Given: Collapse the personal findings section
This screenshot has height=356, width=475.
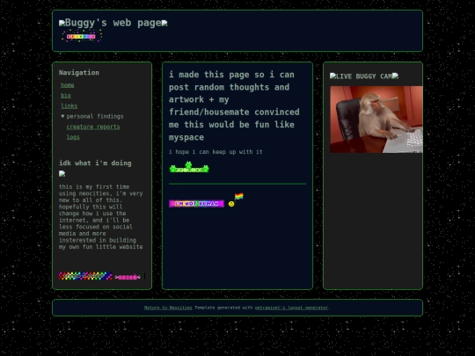Looking at the screenshot, I should (x=92, y=116).
